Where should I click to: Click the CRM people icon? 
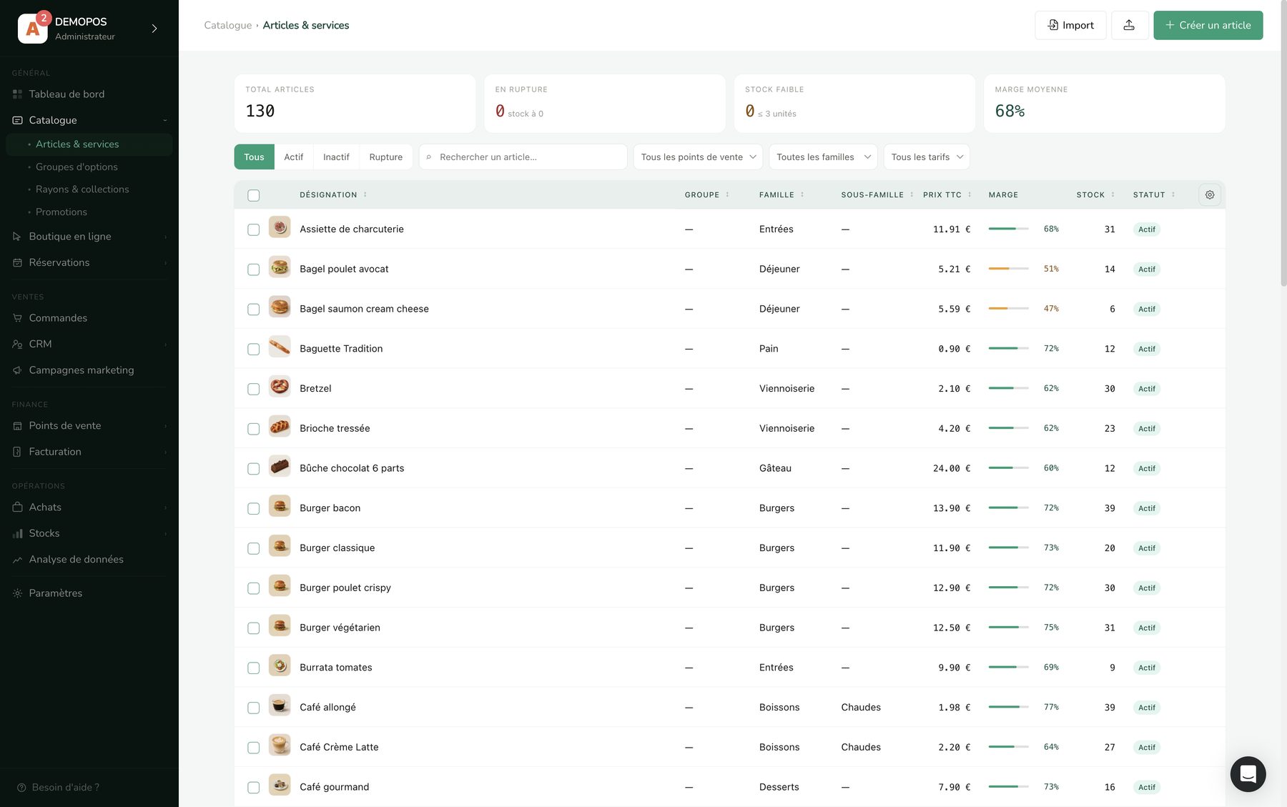(x=17, y=345)
